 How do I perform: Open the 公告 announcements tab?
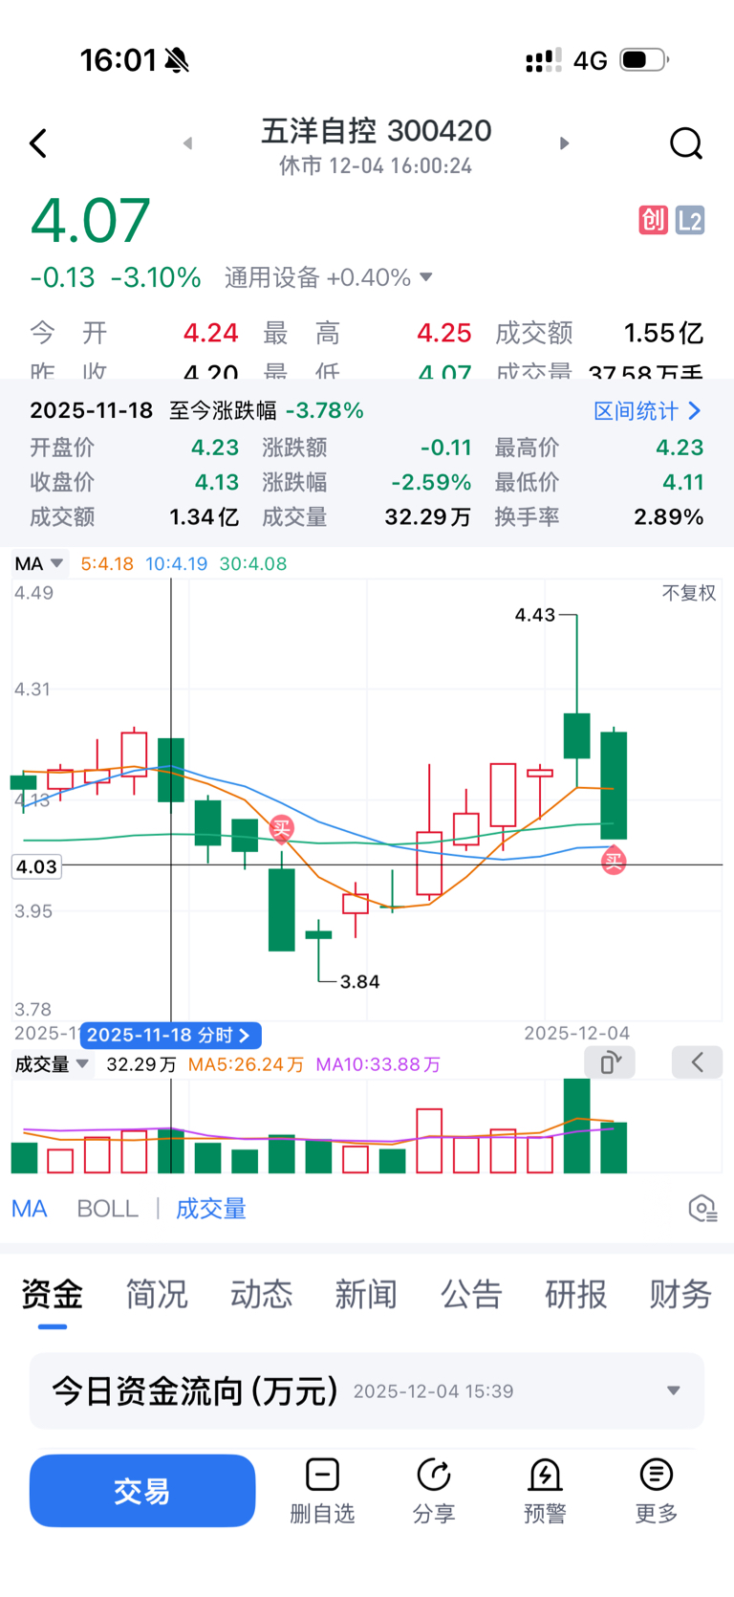click(x=471, y=1294)
